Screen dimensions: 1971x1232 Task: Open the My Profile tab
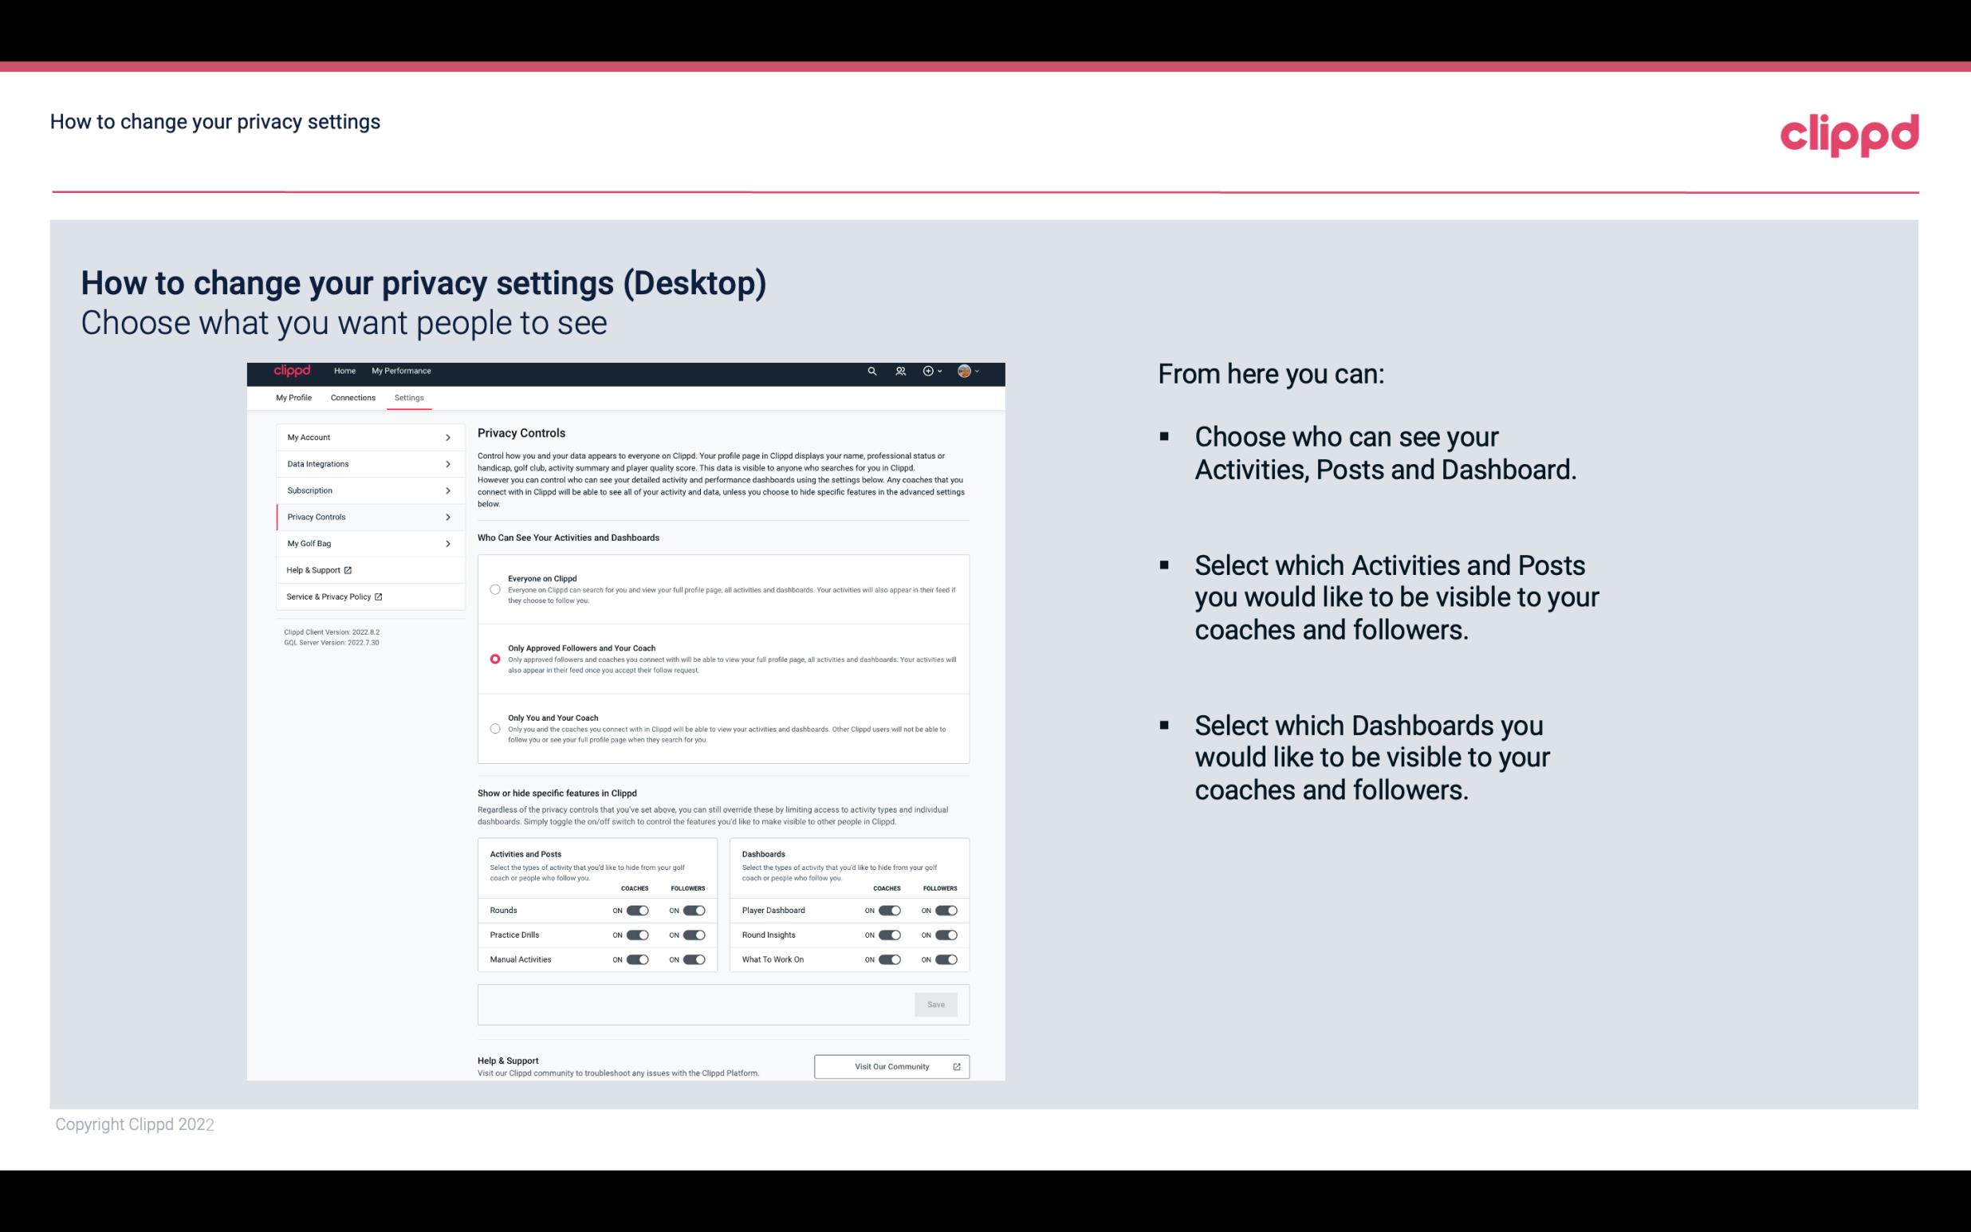click(293, 397)
